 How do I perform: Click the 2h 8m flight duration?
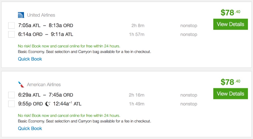pyautogui.click(x=138, y=26)
